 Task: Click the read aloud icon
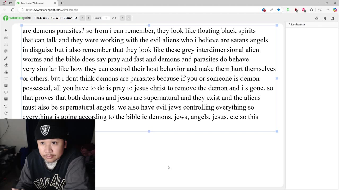click(271, 10)
